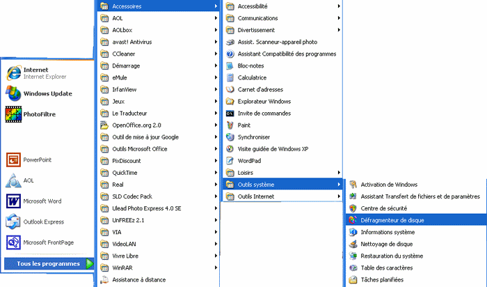Image resolution: width=487 pixels, height=287 pixels.
Task: Open the Microsoft FrontPage icon
Action: point(13,242)
